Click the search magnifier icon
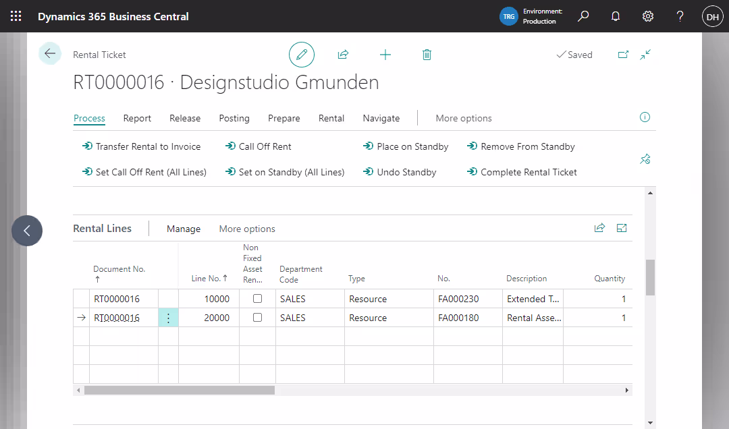 pos(583,16)
